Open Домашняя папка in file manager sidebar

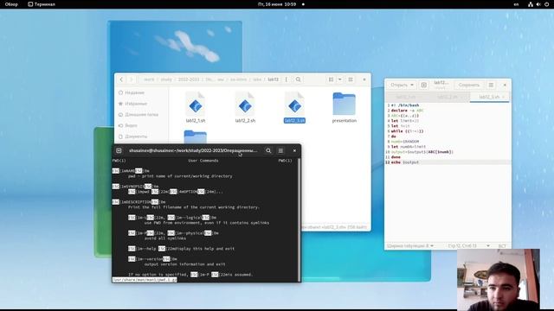coord(141,114)
